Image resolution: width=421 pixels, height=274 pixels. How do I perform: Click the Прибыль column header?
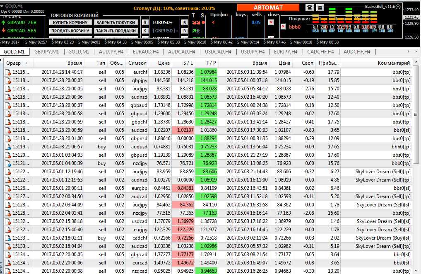pyautogui.click(x=327, y=63)
